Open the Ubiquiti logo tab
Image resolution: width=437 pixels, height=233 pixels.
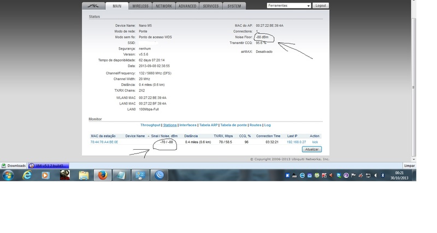93,6
